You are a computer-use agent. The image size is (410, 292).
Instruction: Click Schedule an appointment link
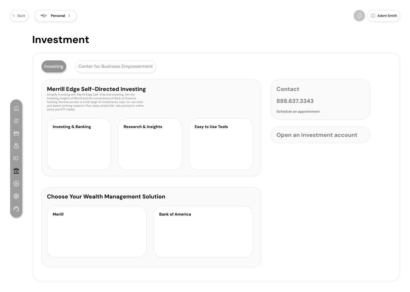coord(298,111)
